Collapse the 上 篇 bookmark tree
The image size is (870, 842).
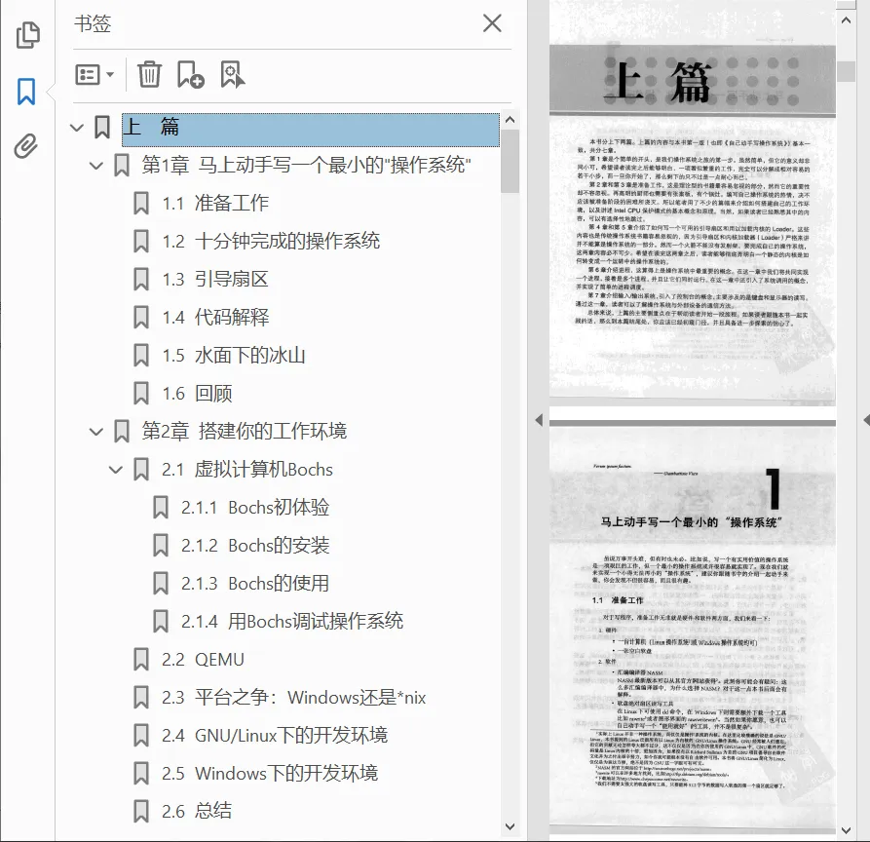[77, 128]
